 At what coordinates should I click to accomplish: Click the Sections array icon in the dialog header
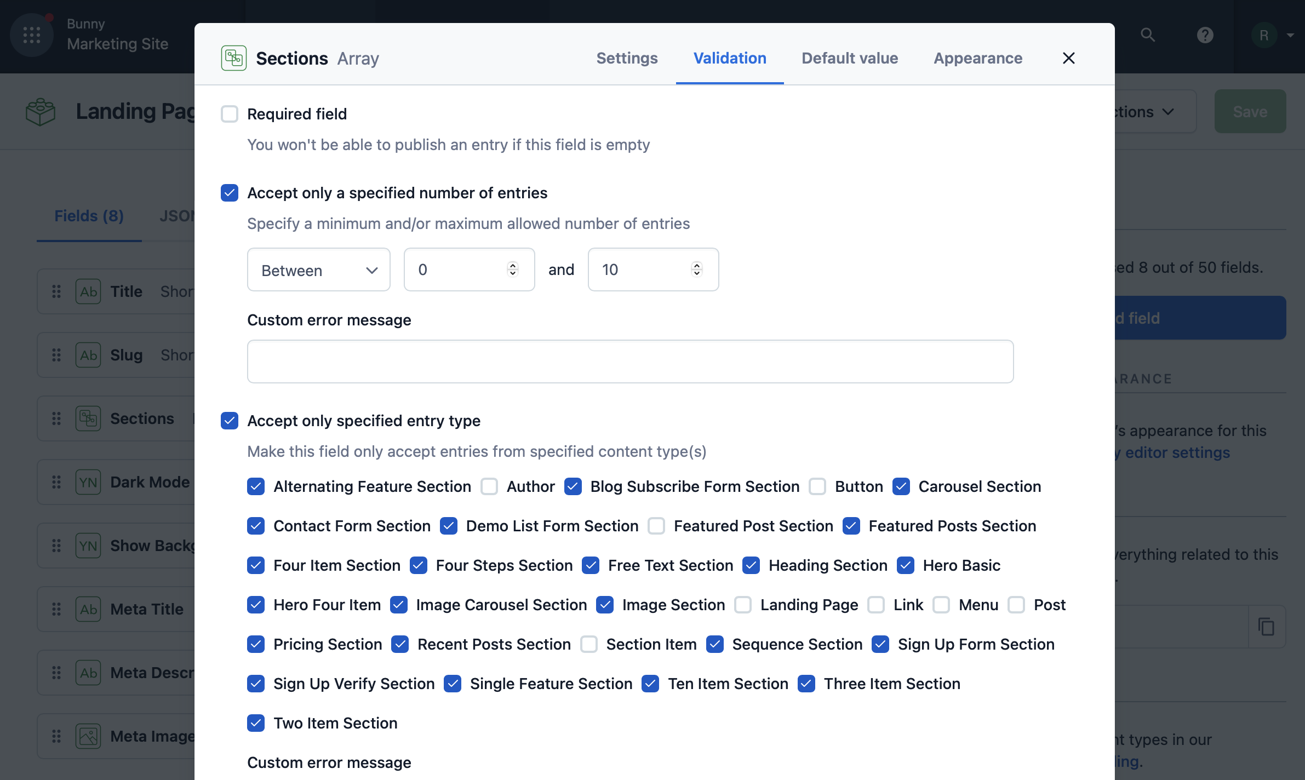[233, 58]
